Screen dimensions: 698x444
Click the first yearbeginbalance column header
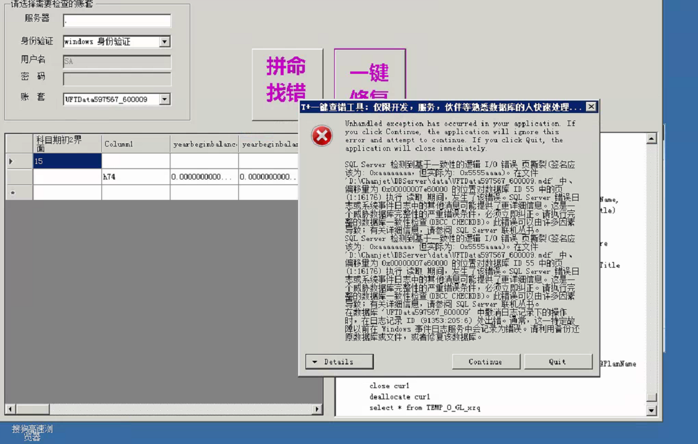[x=204, y=144]
